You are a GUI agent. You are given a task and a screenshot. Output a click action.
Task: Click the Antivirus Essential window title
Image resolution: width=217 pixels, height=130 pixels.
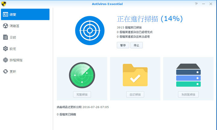(107, 4)
